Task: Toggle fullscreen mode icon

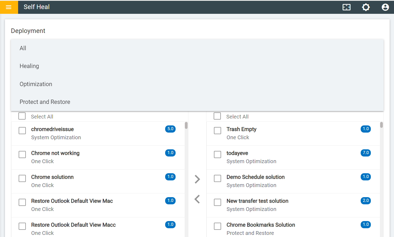Action: (346, 7)
